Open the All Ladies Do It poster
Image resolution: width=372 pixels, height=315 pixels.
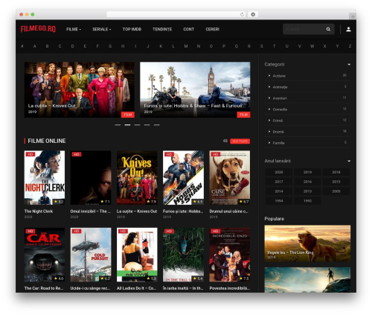pyautogui.click(x=137, y=255)
